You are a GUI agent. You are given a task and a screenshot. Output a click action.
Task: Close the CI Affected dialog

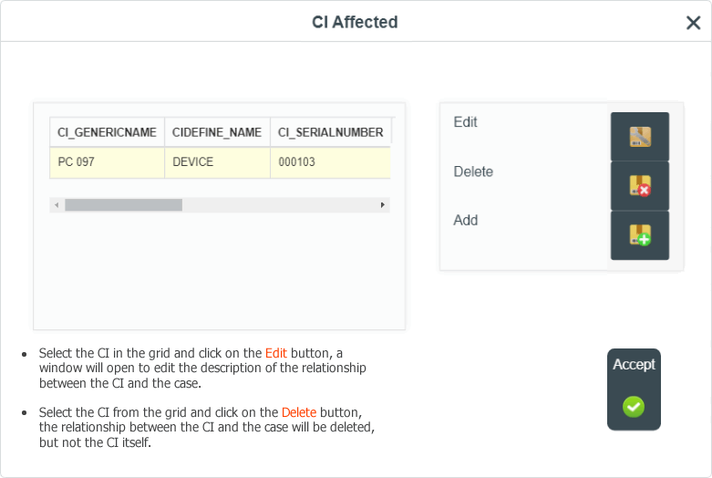coord(694,22)
